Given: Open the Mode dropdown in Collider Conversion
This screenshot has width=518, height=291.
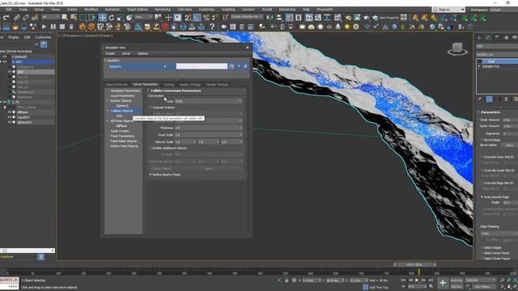Looking at the screenshot, I should click(x=209, y=101).
